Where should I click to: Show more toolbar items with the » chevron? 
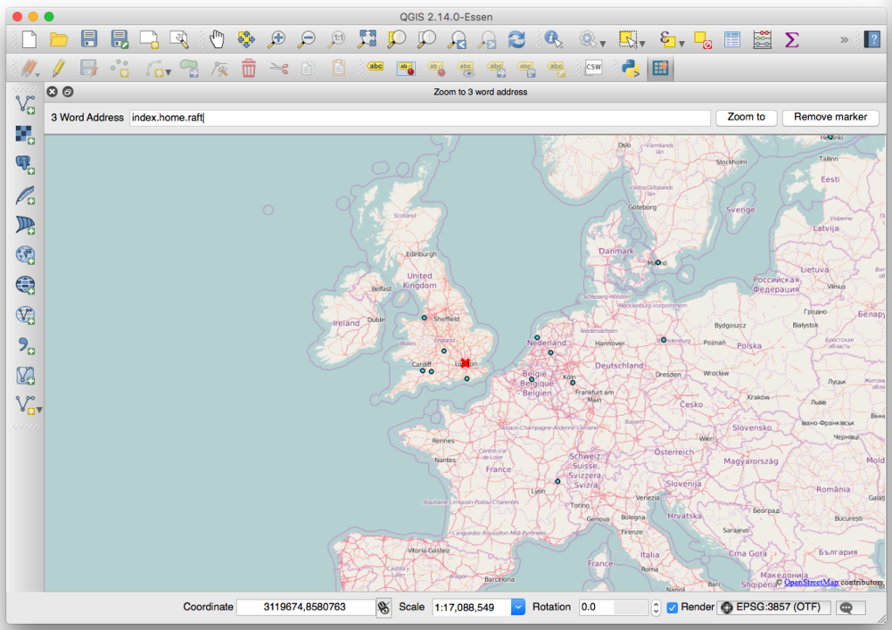(844, 40)
